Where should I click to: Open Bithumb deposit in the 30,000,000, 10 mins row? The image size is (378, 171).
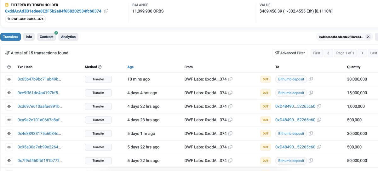[x=291, y=79]
